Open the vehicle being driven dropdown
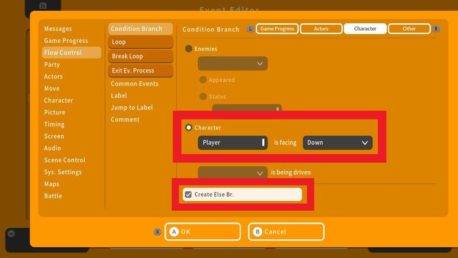The height and width of the screenshot is (258, 458). [232, 172]
